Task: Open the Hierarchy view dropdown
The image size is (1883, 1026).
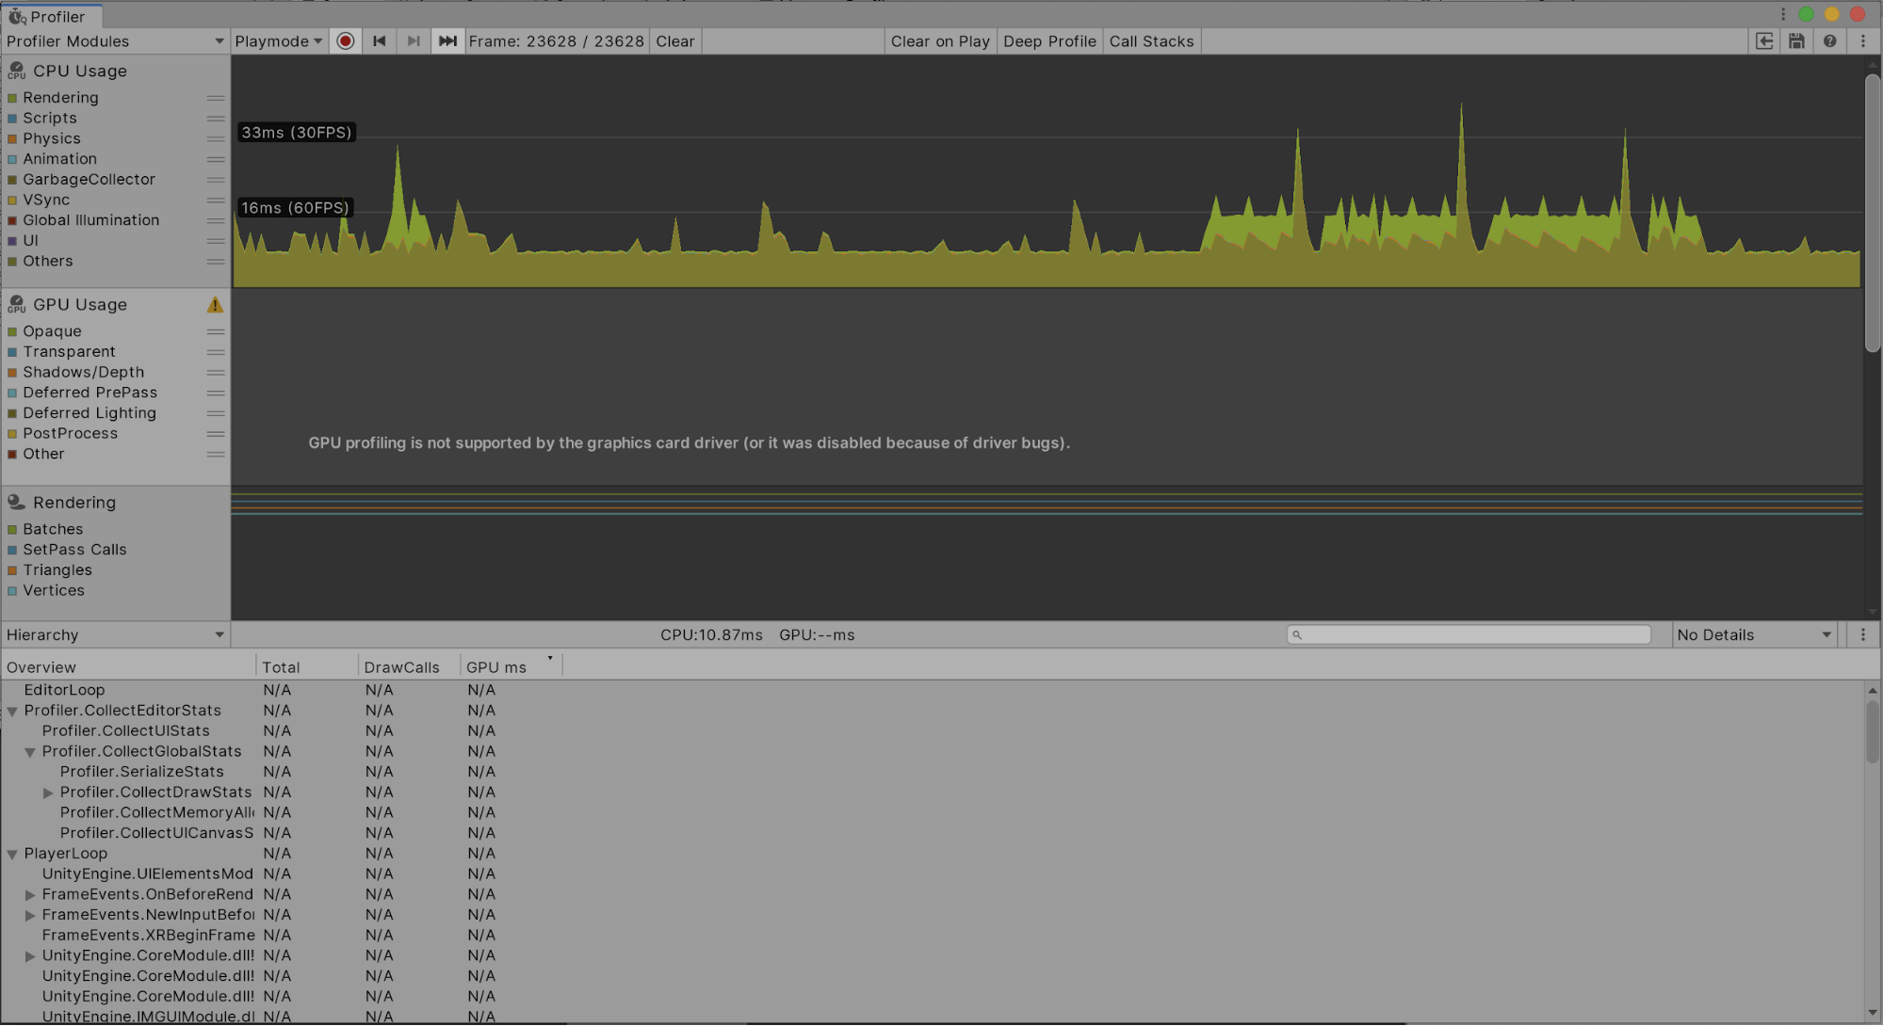Action: click(x=114, y=635)
